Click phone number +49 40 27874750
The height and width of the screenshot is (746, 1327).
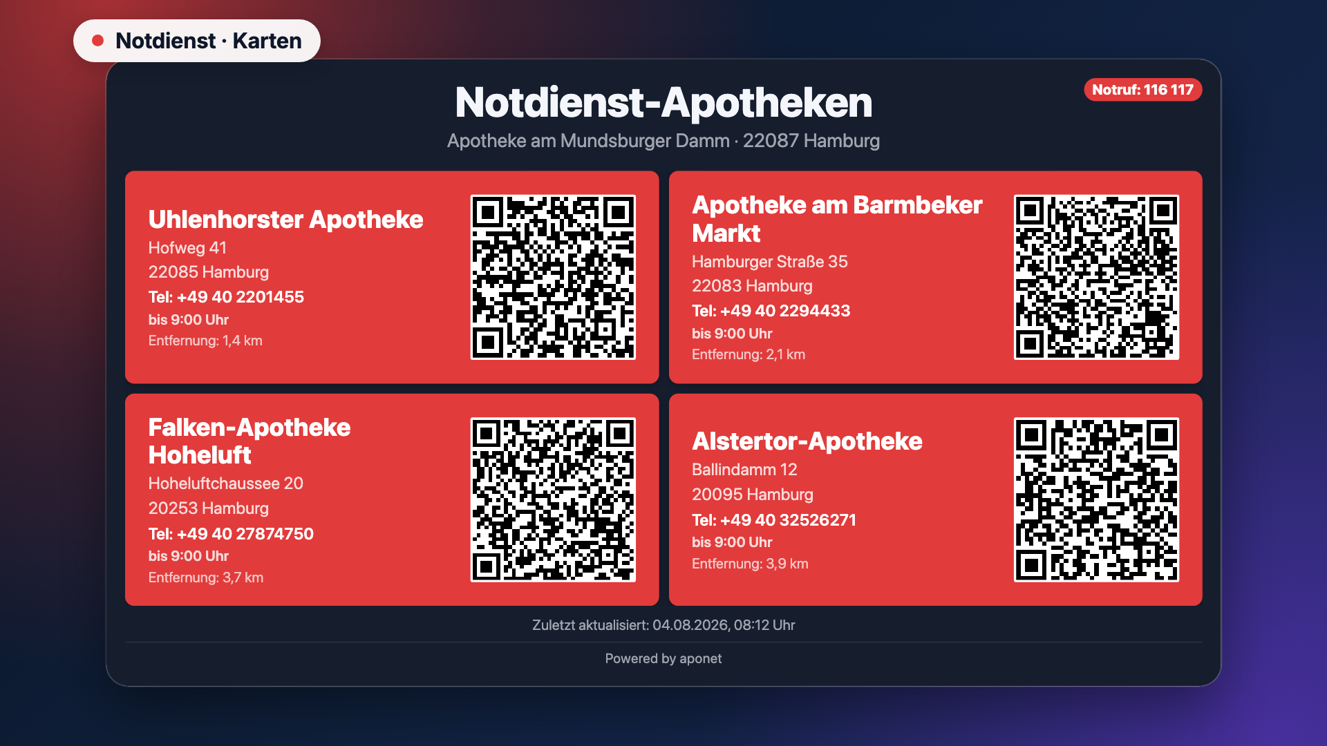point(245,534)
